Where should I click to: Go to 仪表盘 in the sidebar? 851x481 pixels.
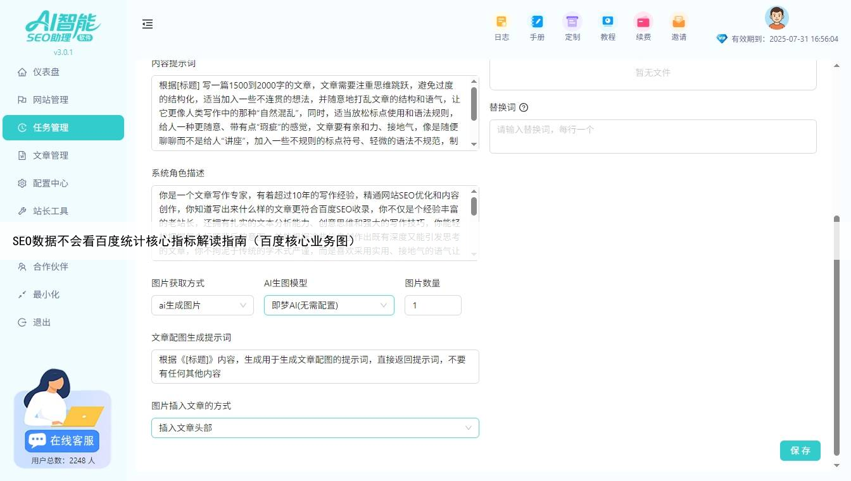point(46,72)
